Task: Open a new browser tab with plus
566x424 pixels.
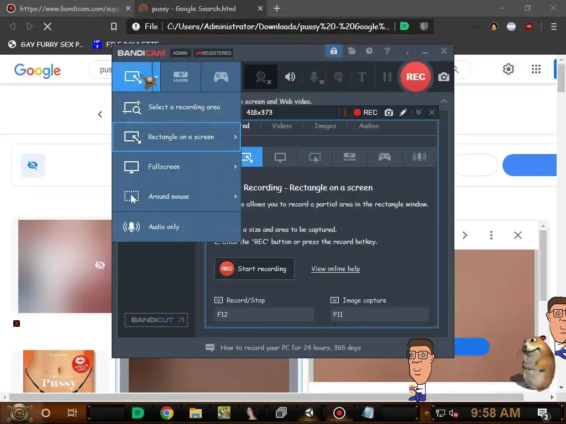Action: pos(277,8)
